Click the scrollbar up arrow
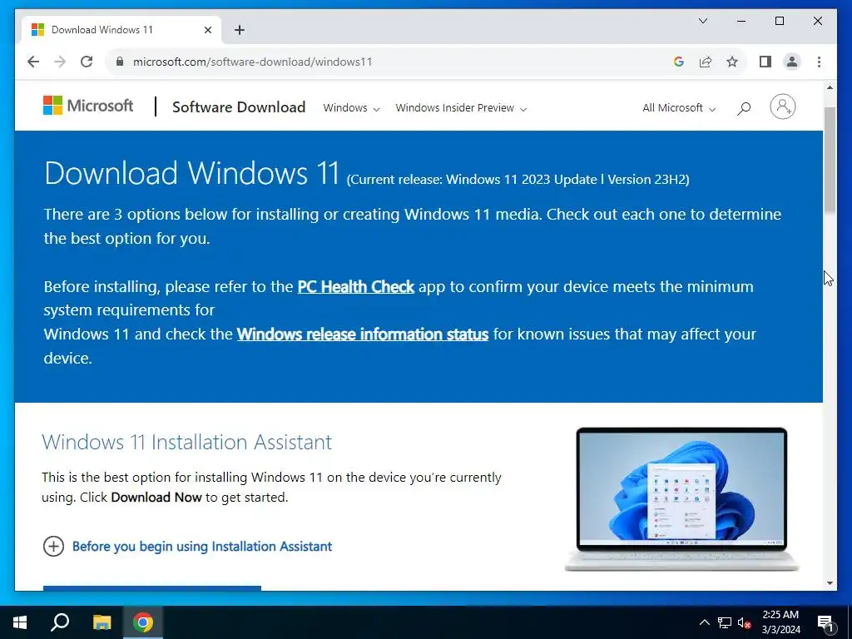Image resolution: width=852 pixels, height=639 pixels. (x=830, y=87)
